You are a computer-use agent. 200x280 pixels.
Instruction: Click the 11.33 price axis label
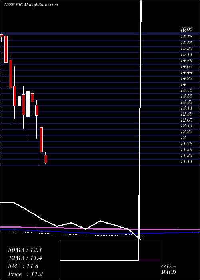(186, 156)
